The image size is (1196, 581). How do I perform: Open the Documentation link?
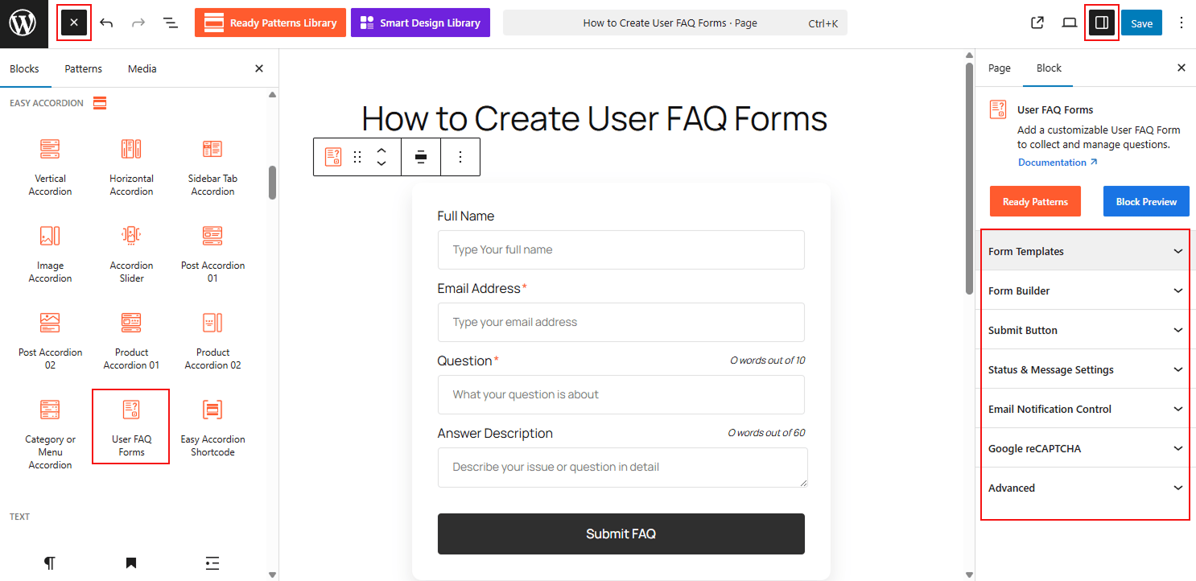tap(1053, 162)
